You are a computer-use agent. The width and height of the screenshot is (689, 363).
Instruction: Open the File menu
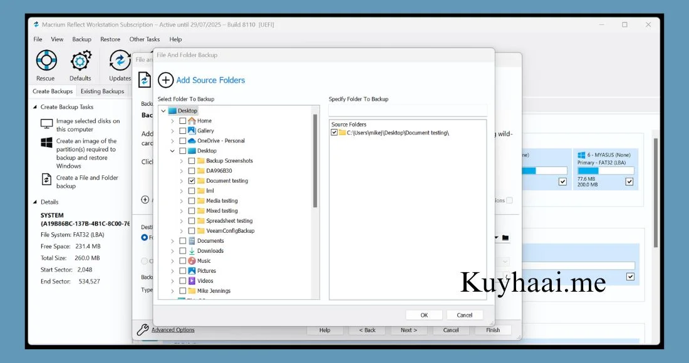point(38,39)
